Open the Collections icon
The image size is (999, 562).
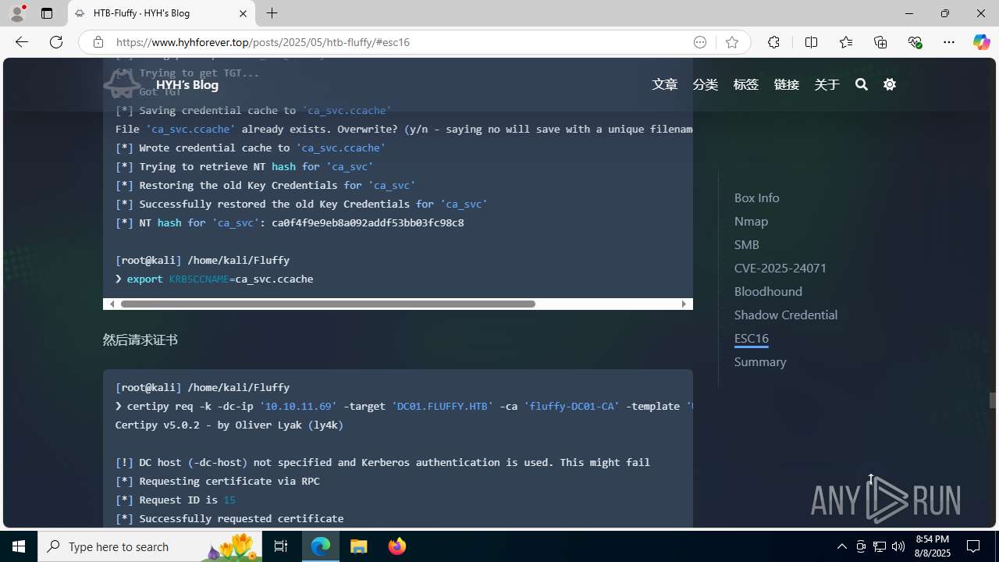point(880,42)
